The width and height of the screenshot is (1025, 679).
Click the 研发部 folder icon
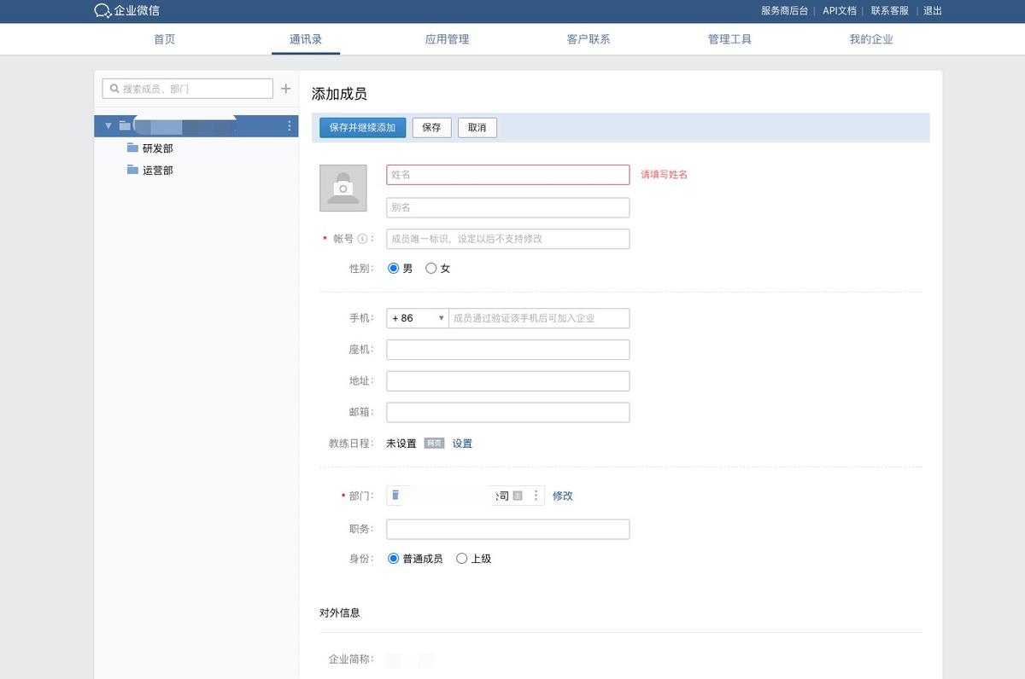[132, 147]
